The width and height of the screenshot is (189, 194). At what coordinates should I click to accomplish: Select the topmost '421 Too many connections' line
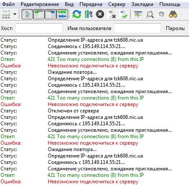[x=96, y=59]
